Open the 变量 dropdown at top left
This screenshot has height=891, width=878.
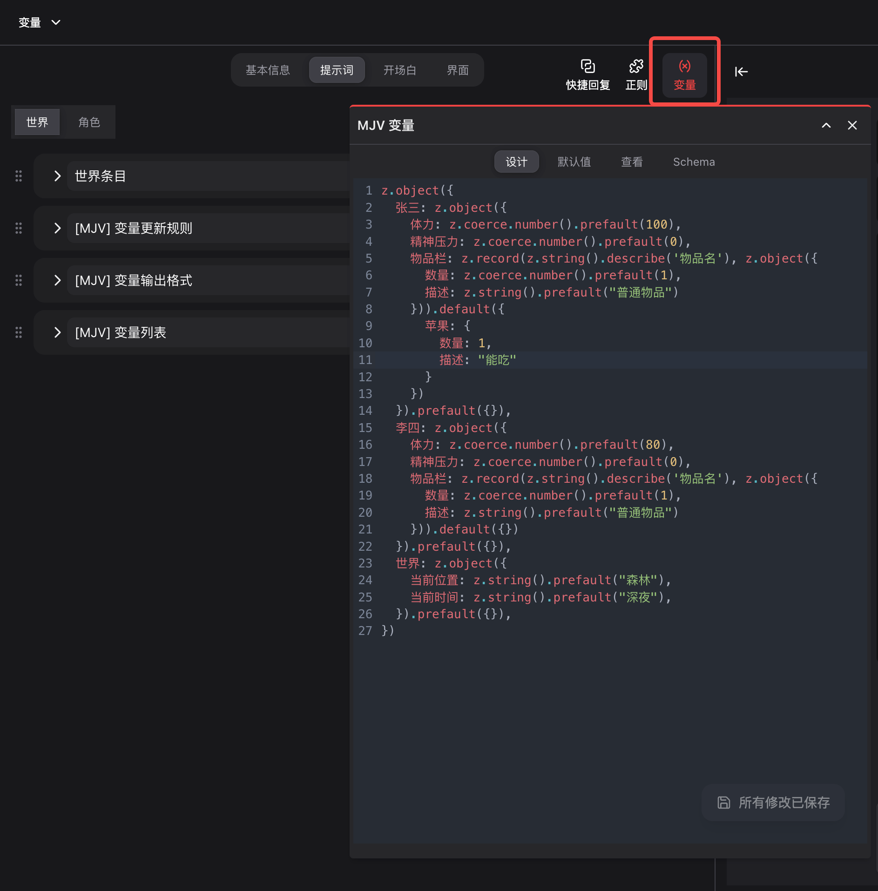[x=40, y=22]
